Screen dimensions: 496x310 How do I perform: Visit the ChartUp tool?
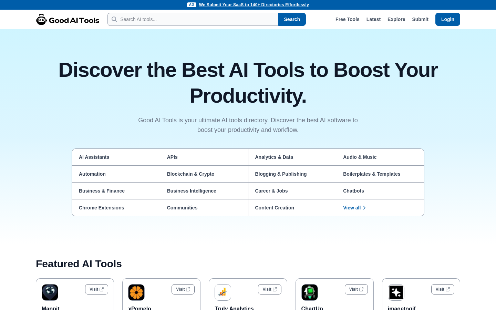pyautogui.click(x=356, y=289)
